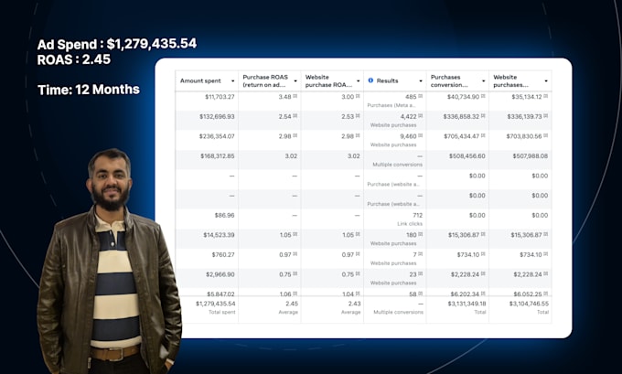The width and height of the screenshot is (622, 374).
Task: Select the $132,696.93 amount spent cell
Action: 217,117
